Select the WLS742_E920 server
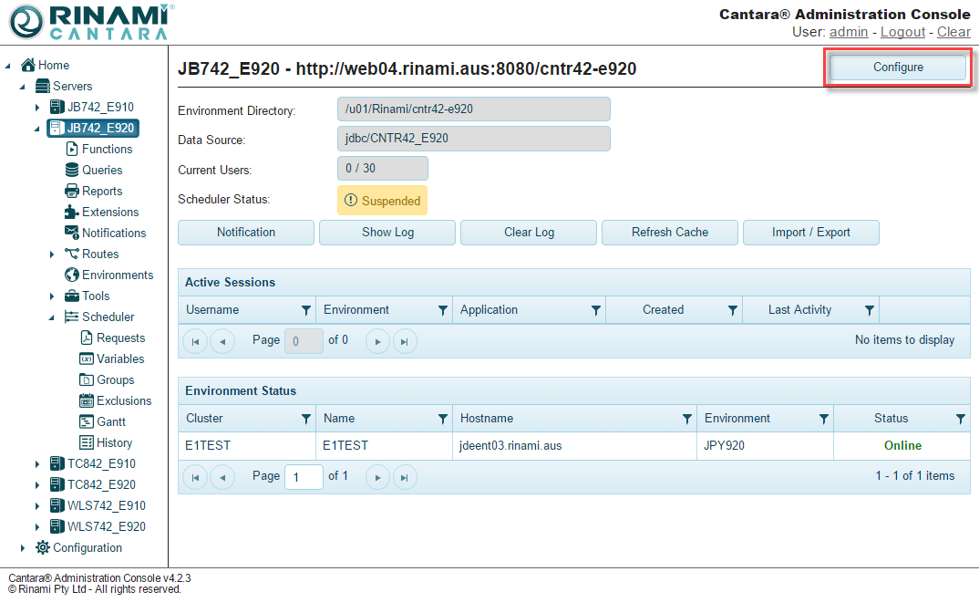This screenshot has height=613, width=979. pyautogui.click(x=106, y=526)
